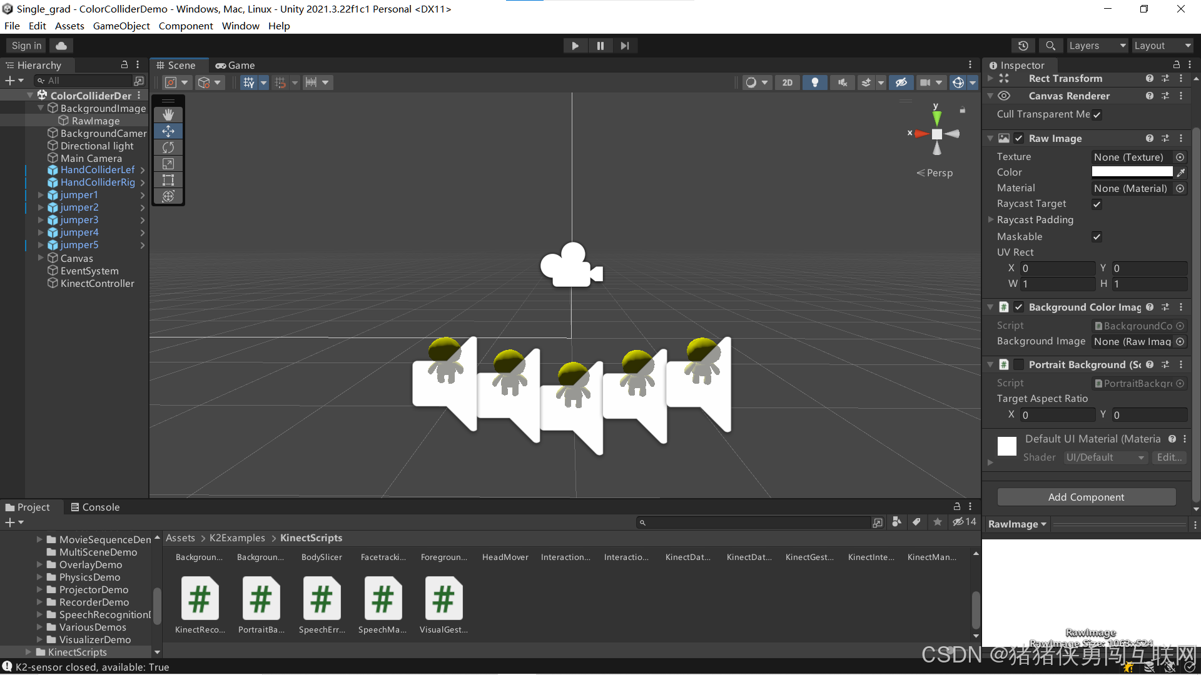Disable Raycast Target on Raw Image
The height and width of the screenshot is (675, 1201).
tap(1097, 204)
